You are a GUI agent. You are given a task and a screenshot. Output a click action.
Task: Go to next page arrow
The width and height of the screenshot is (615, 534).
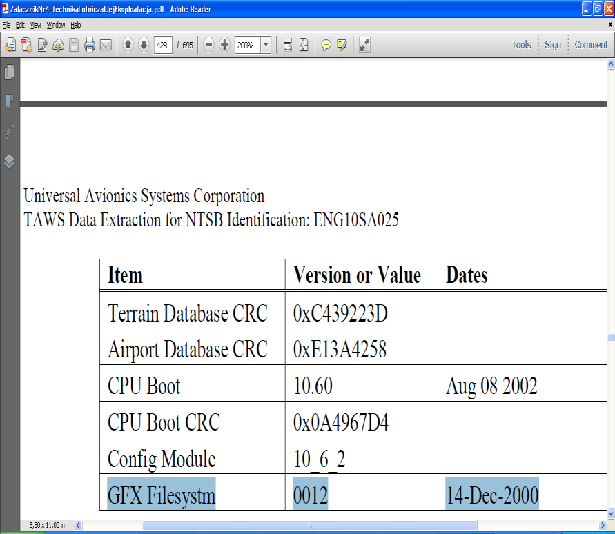(x=144, y=45)
